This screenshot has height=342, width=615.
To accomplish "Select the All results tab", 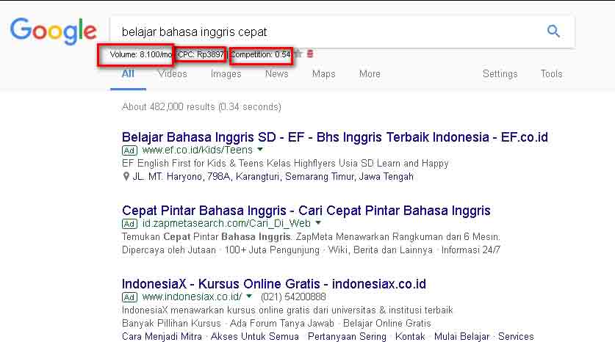I will coord(128,73).
